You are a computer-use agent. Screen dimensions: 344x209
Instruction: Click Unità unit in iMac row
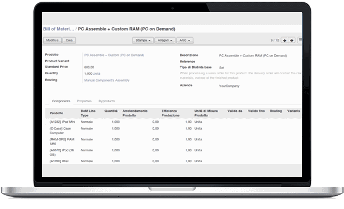tap(198, 161)
